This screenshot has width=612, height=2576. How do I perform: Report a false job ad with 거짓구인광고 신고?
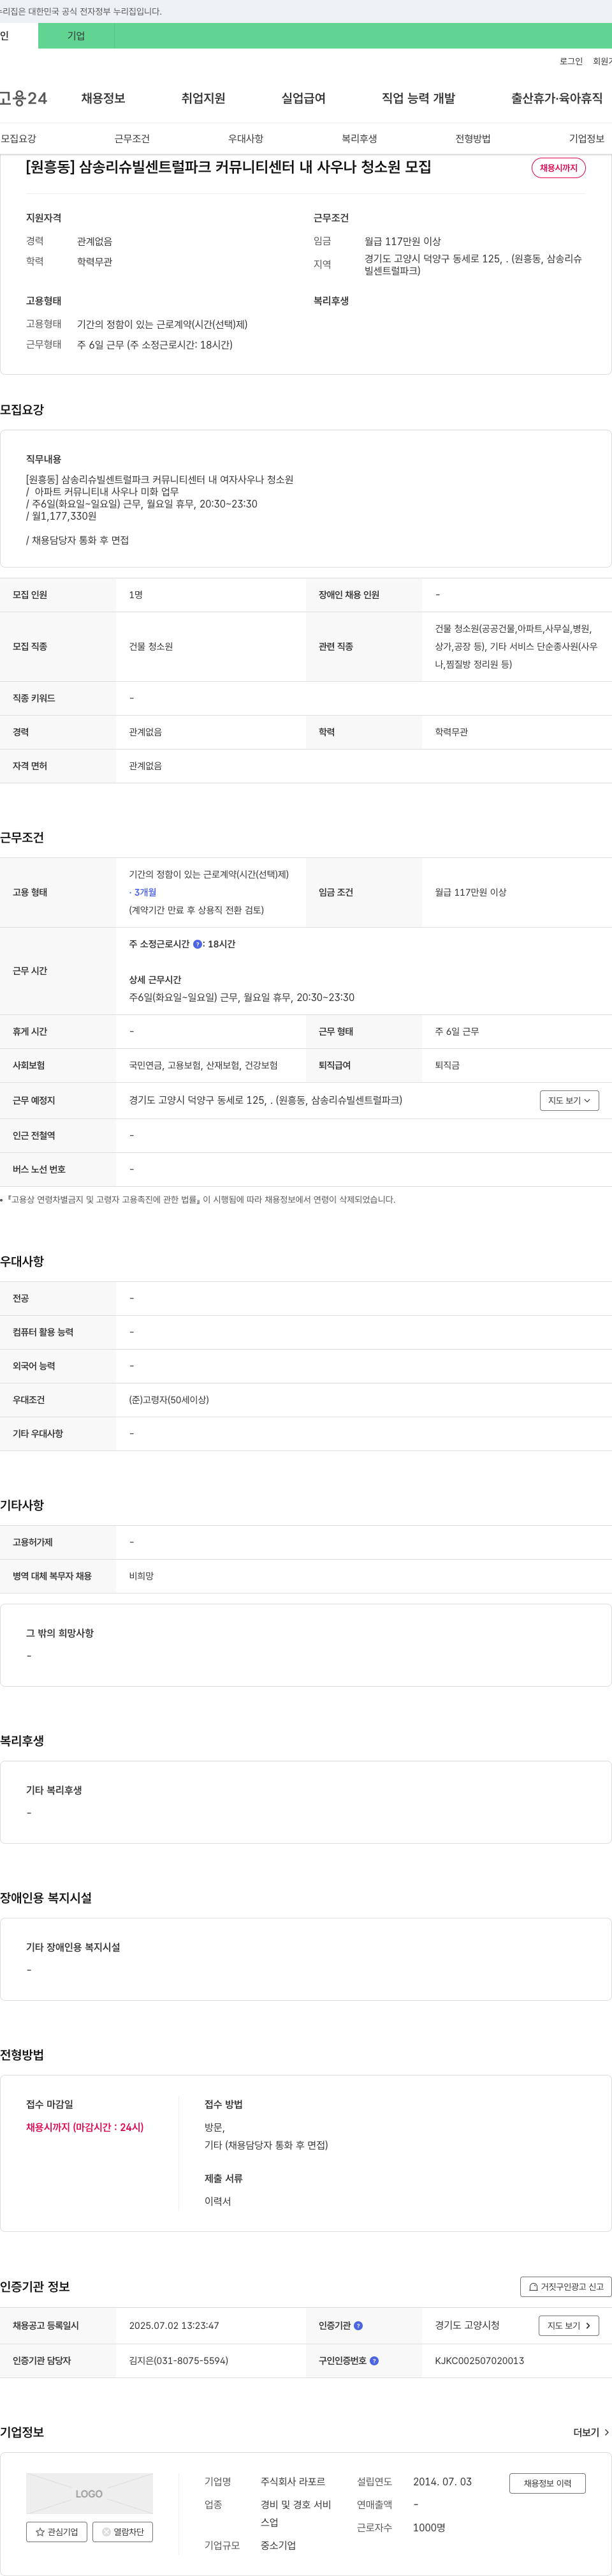click(566, 2287)
